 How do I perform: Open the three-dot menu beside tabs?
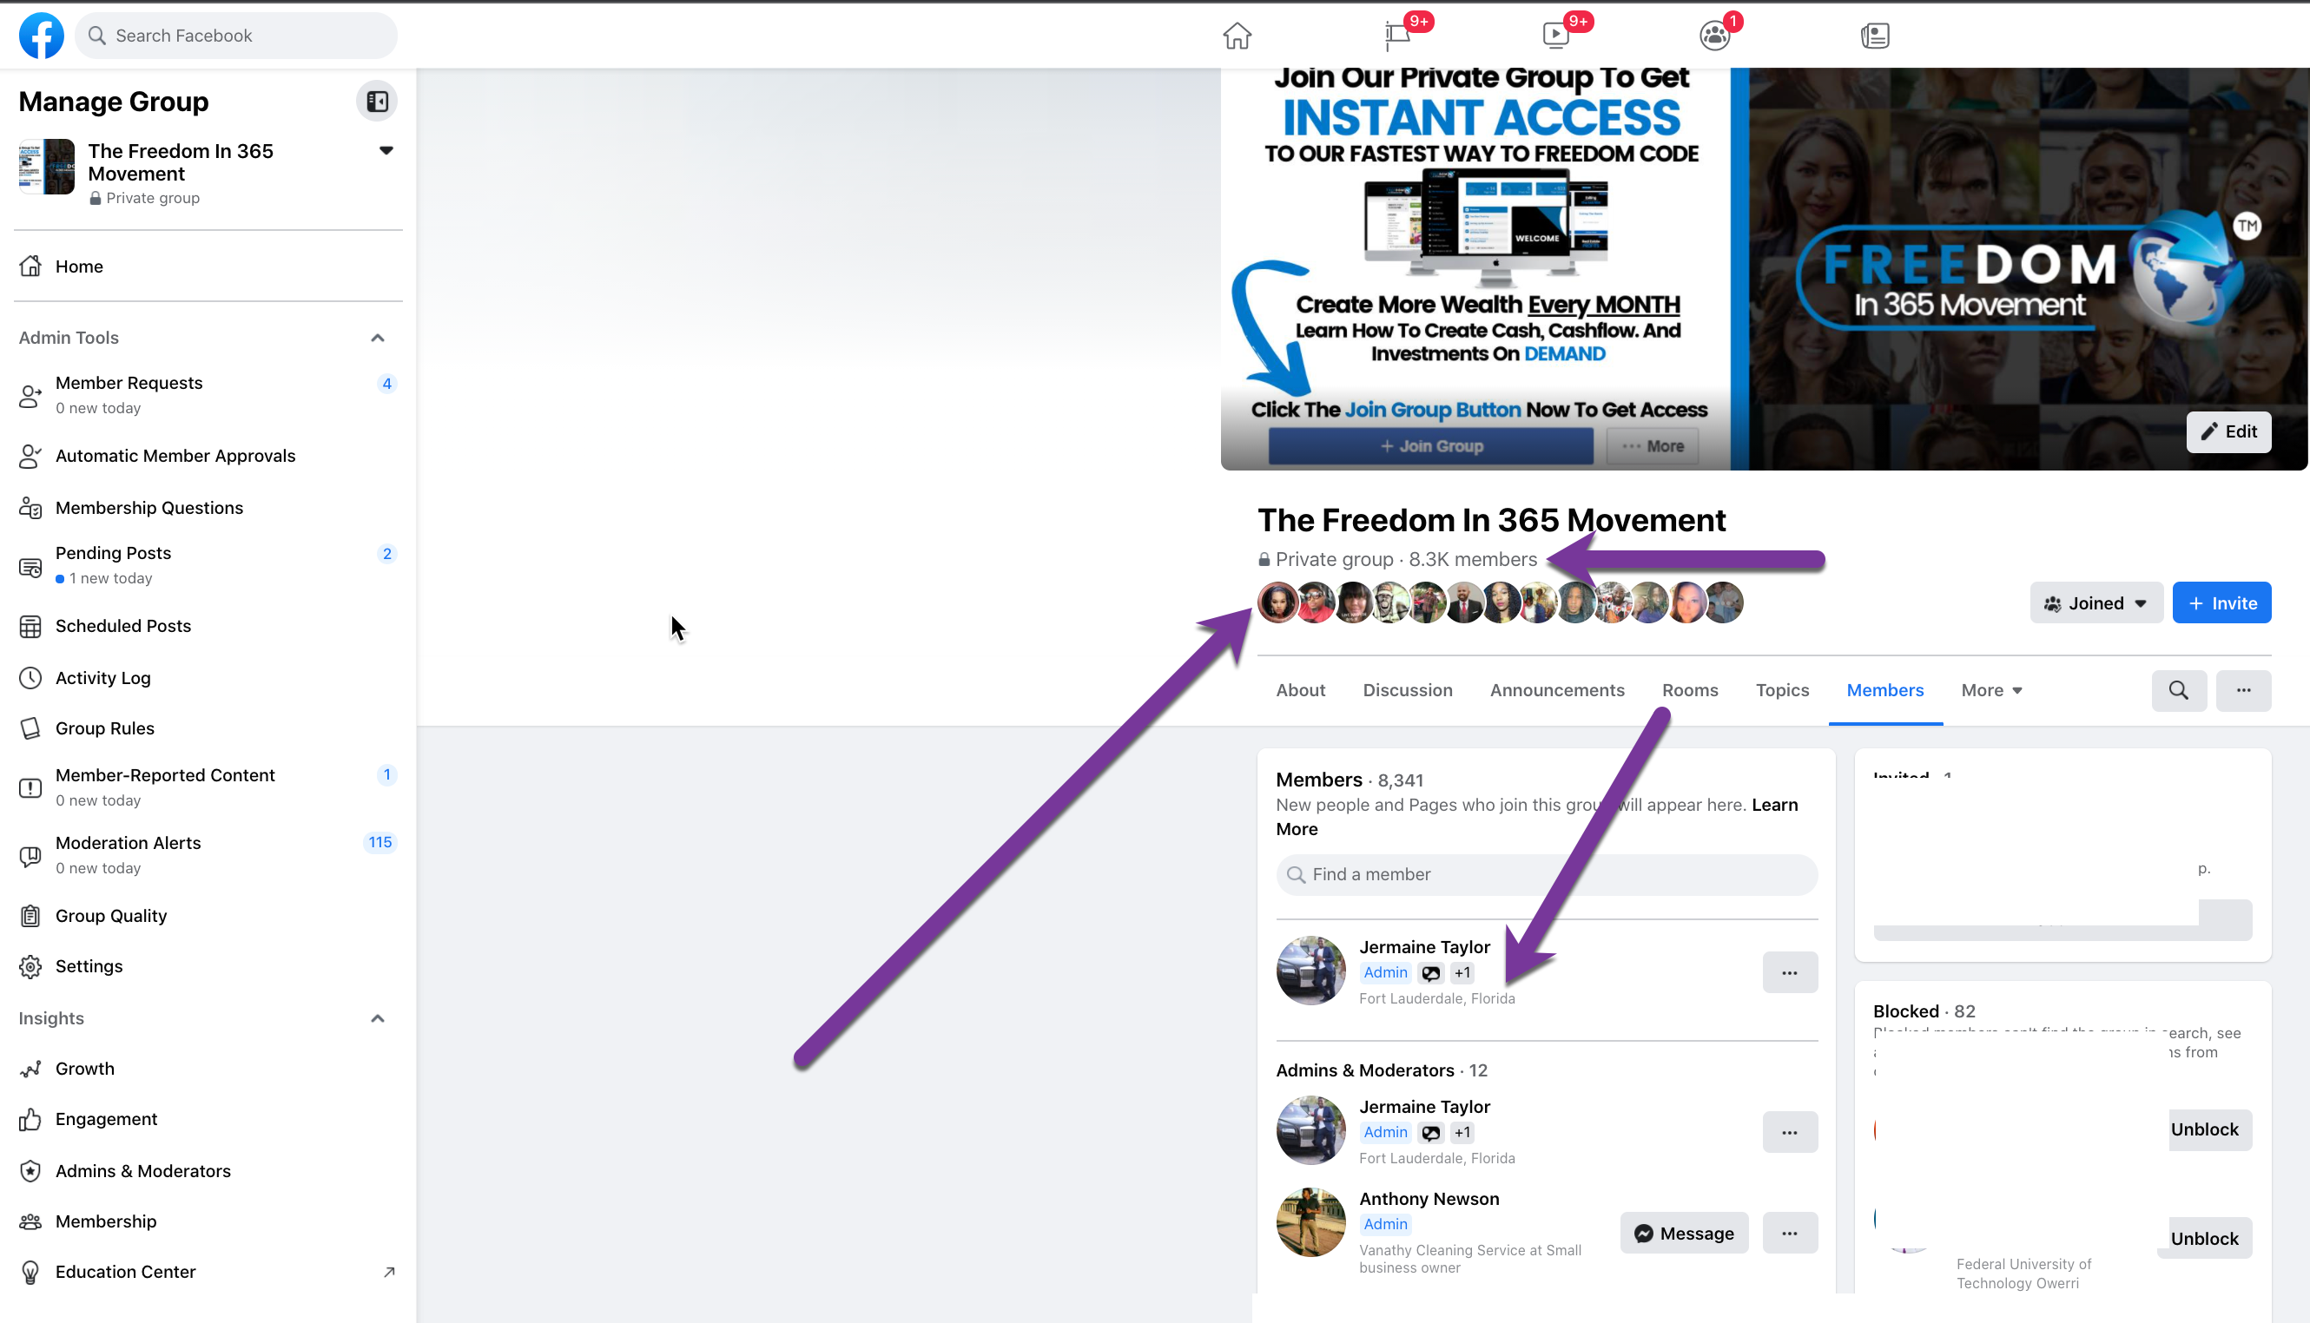point(2243,690)
